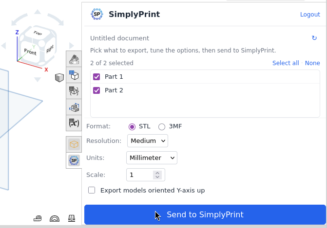Rotate view left with left arrow

(x=3, y=46)
